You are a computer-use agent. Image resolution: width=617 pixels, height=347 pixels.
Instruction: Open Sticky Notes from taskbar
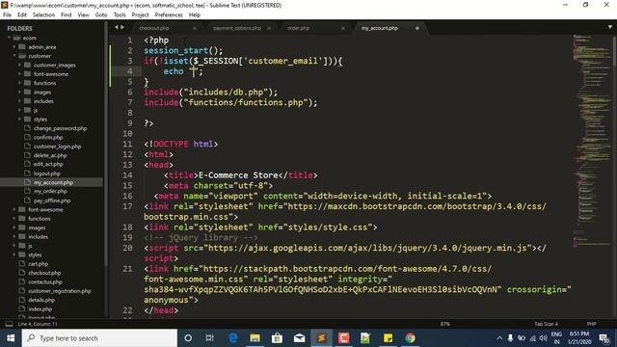(388, 338)
